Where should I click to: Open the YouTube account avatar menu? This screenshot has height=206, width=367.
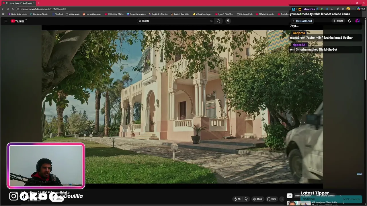(x=357, y=21)
